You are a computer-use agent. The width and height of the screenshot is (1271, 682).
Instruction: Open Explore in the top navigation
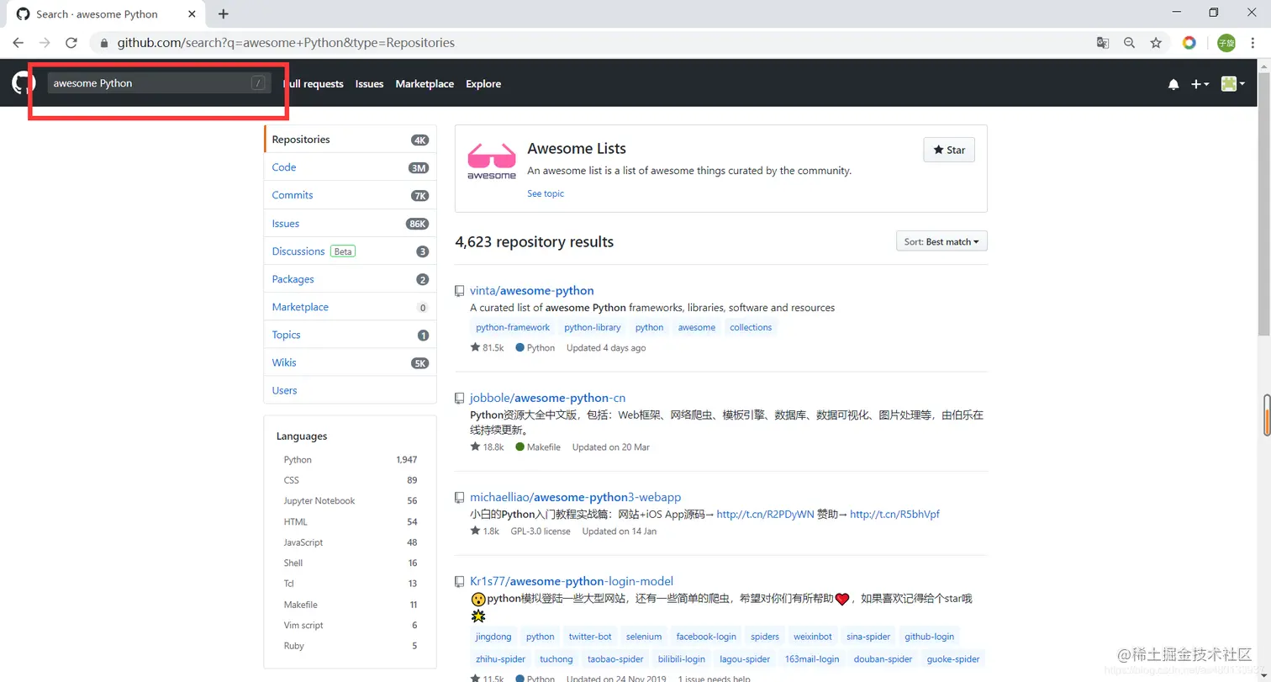483,84
